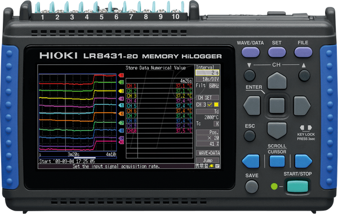
Task: Toggle the CH 3 enable checkbox
Action: click(210, 105)
